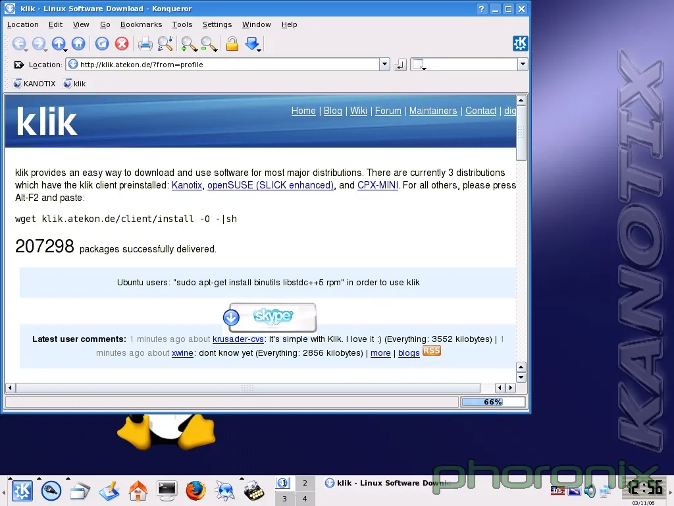674x506 pixels.
Task: Open the openSUSE (SLICK enhanced) link
Action: [271, 185]
